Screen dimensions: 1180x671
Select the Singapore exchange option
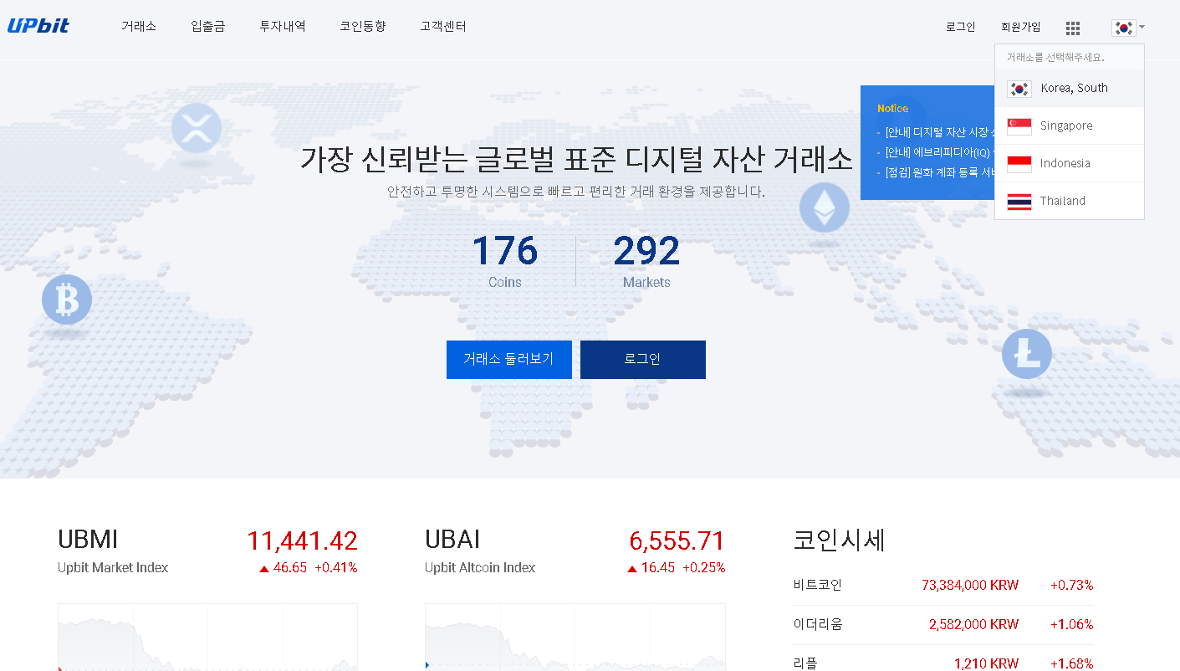point(1070,125)
